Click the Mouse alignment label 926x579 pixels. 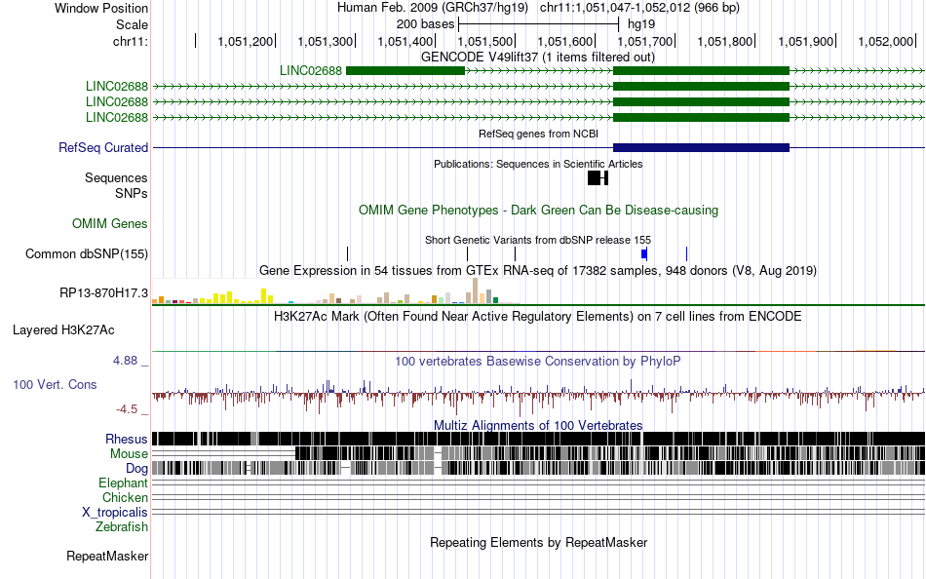[129, 454]
